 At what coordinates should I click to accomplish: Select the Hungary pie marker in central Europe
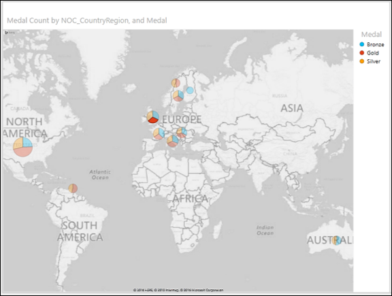(182, 133)
